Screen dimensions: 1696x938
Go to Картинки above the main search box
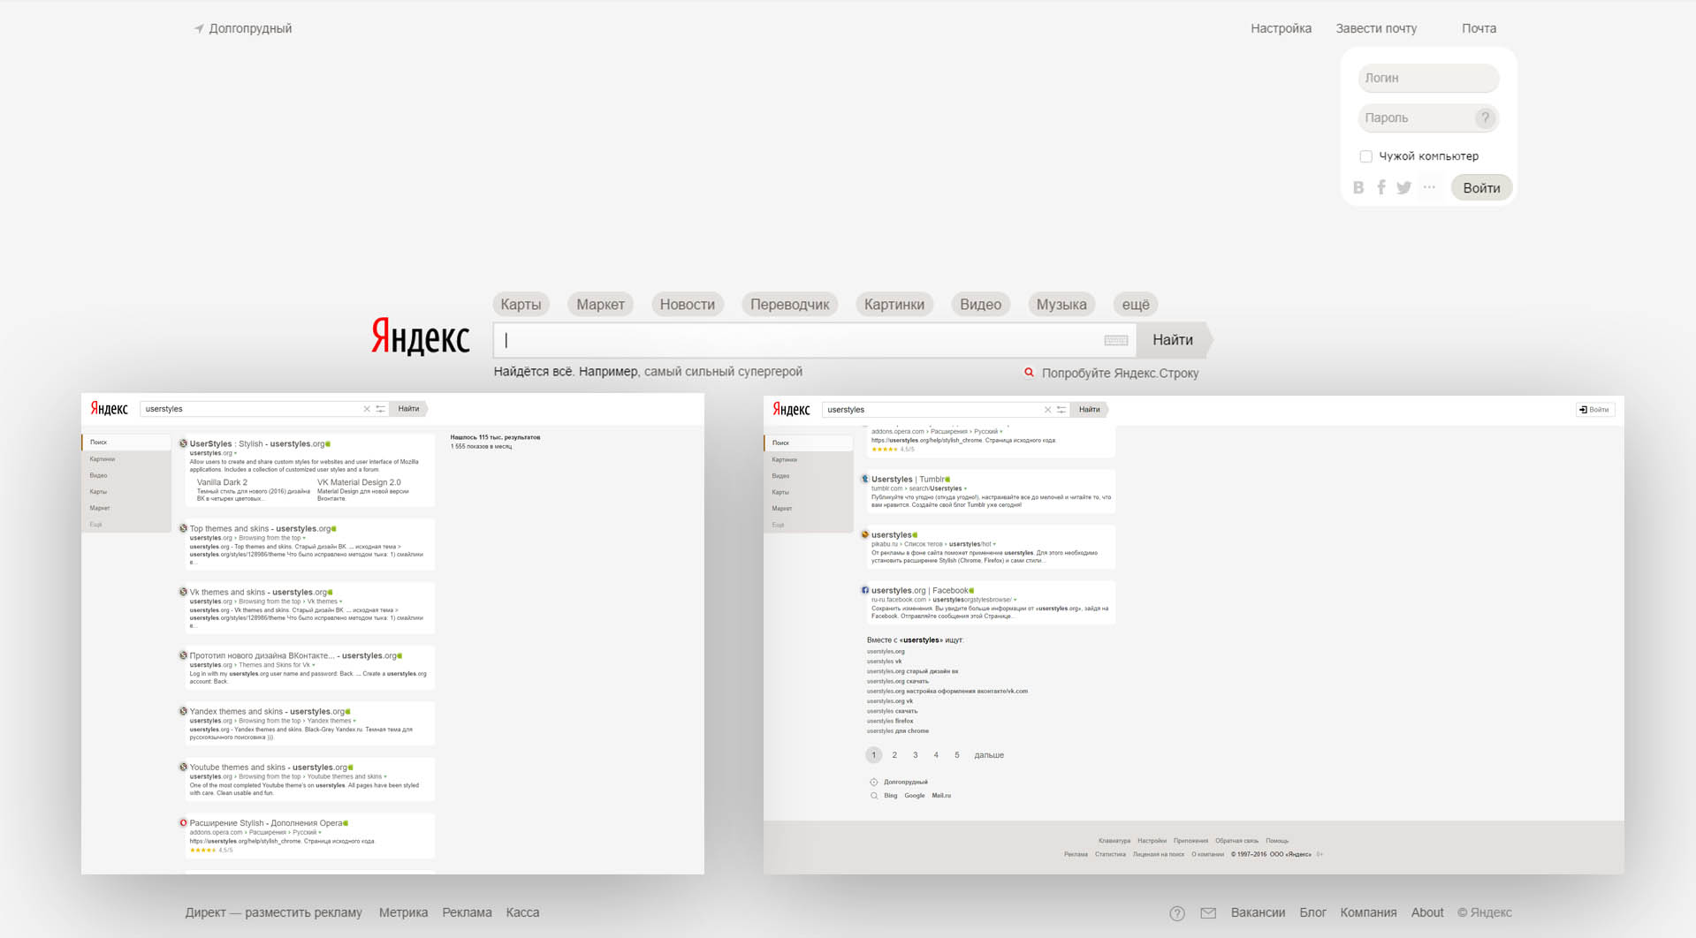tap(894, 305)
